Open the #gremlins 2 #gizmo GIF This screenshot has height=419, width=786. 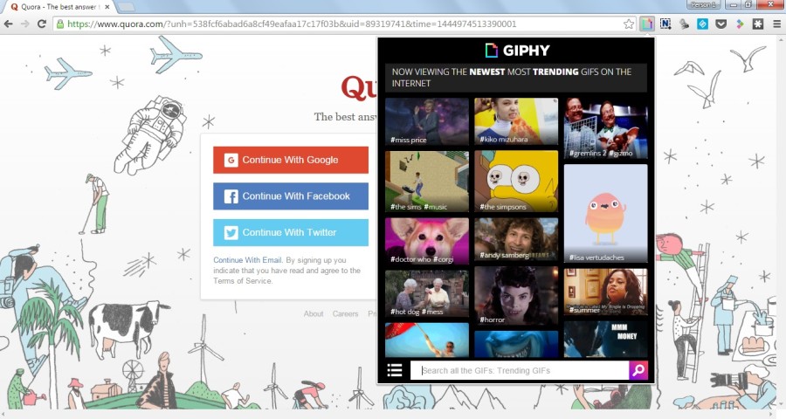click(x=605, y=128)
